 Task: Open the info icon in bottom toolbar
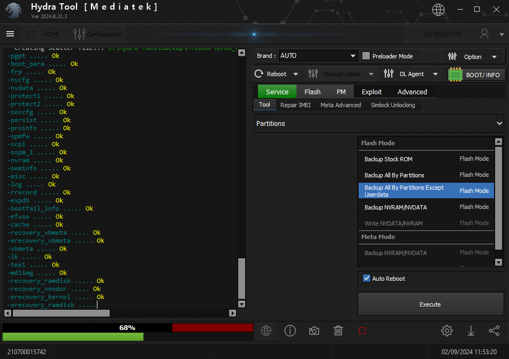pos(290,331)
